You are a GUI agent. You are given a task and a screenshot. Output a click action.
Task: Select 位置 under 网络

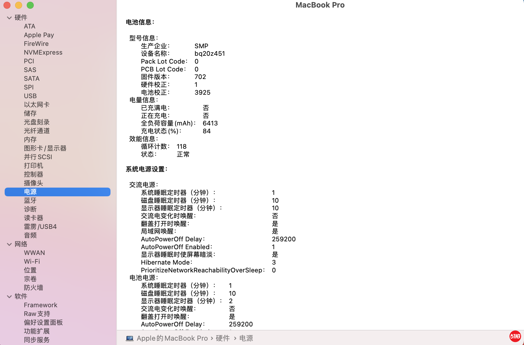tap(30, 270)
